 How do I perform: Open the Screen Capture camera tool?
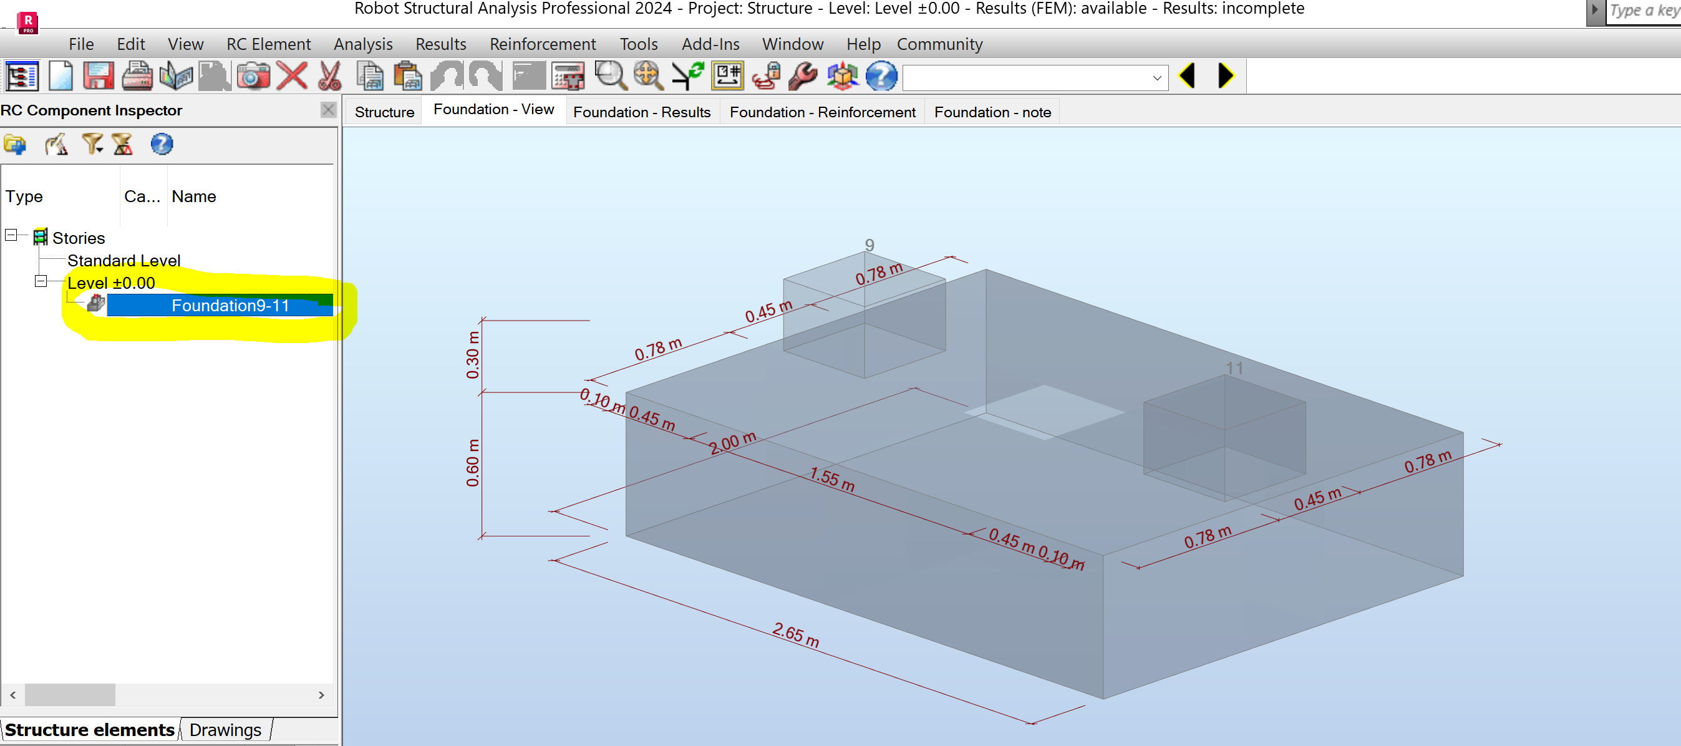pyautogui.click(x=254, y=75)
